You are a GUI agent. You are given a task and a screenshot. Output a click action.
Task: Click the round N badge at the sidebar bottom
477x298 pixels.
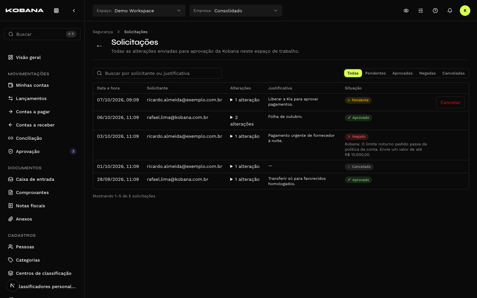tap(13, 285)
